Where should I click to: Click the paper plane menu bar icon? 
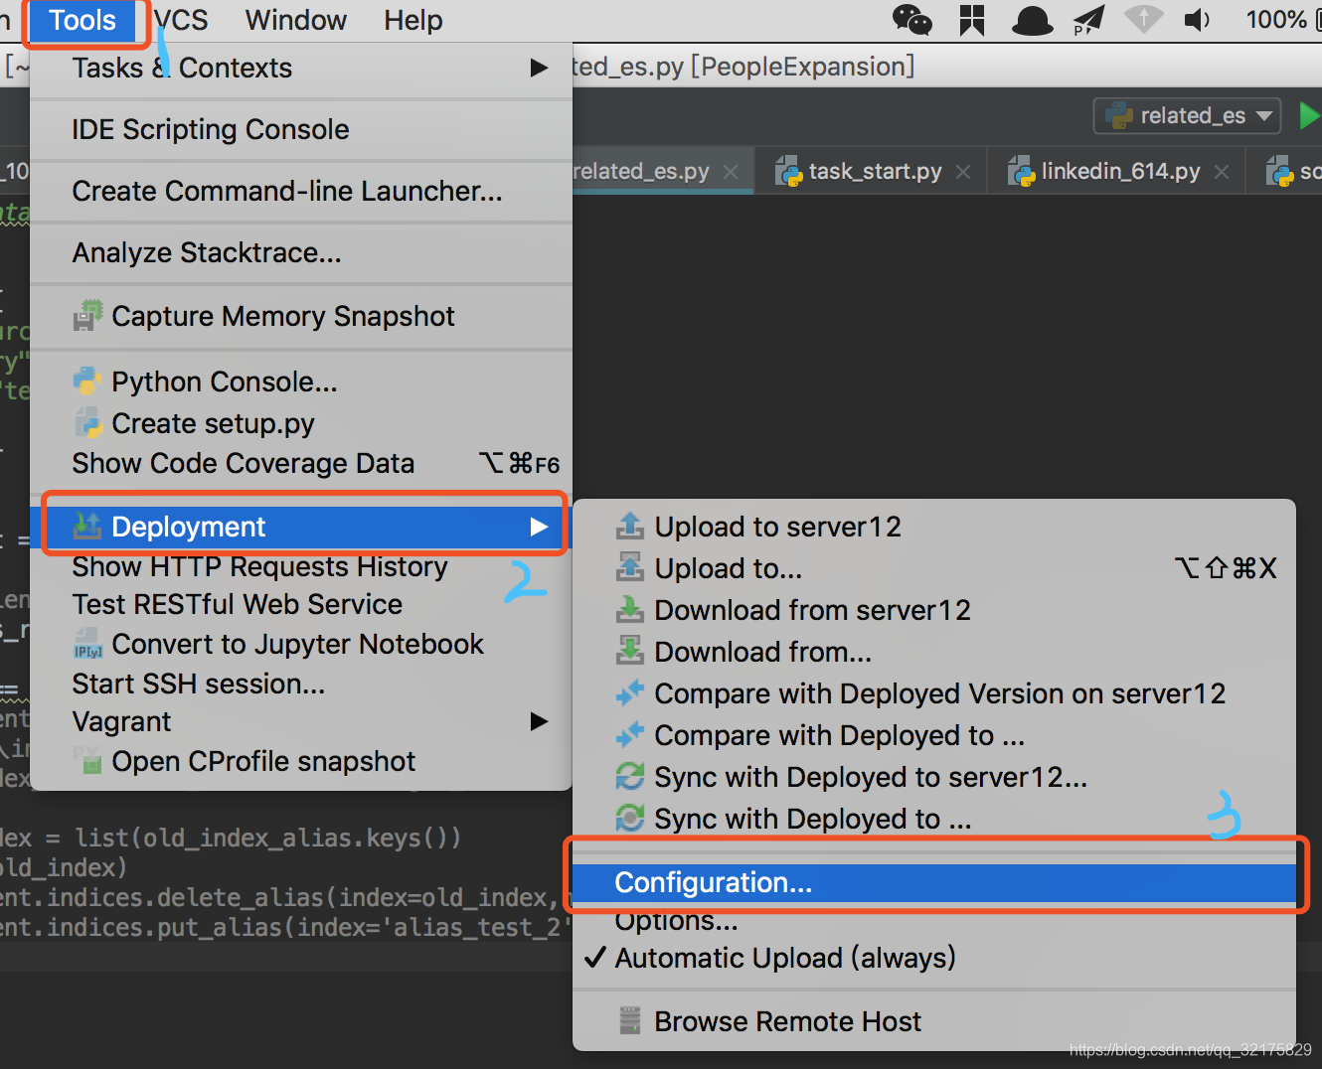(x=1089, y=20)
